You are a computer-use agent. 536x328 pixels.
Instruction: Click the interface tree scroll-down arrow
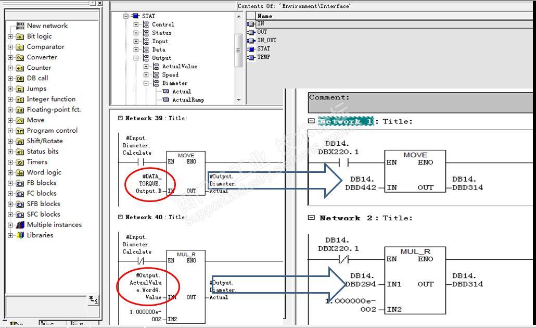pos(239,100)
